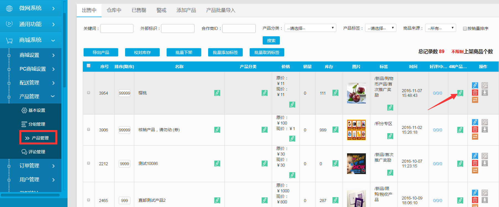
Task: Open the 产品分类 dropdown
Action: pos(310,28)
